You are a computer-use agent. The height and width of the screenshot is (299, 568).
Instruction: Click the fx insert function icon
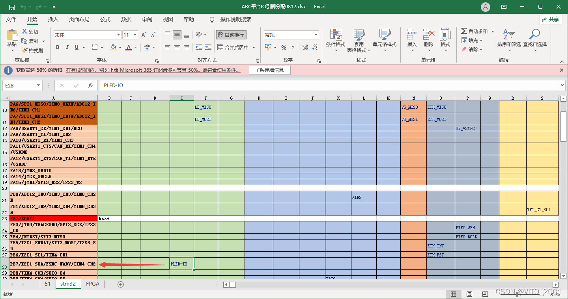90,85
